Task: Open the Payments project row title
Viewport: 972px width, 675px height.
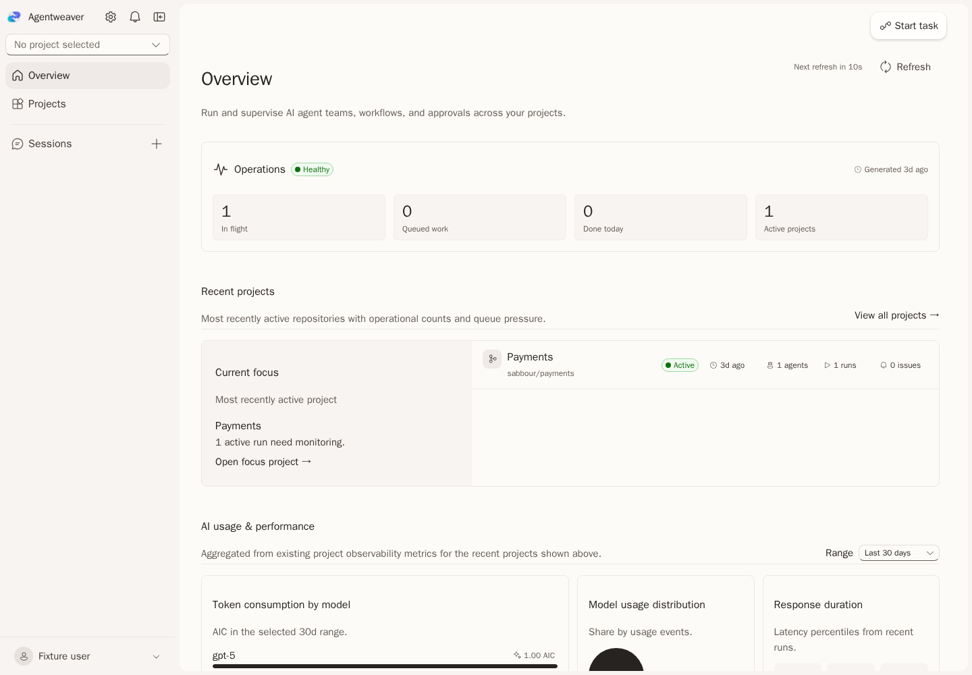Action: (x=530, y=357)
